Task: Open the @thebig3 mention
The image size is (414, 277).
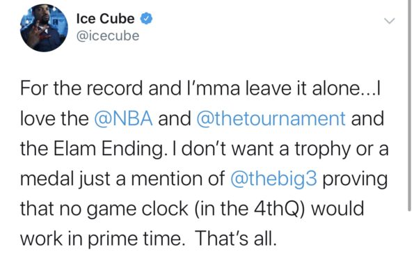Action: [x=273, y=179]
